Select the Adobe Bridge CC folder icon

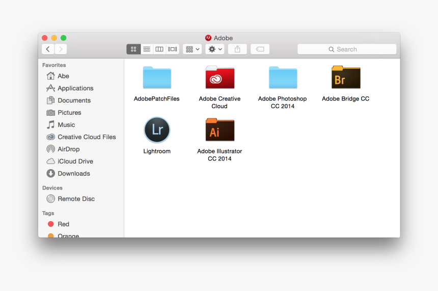[346, 77]
